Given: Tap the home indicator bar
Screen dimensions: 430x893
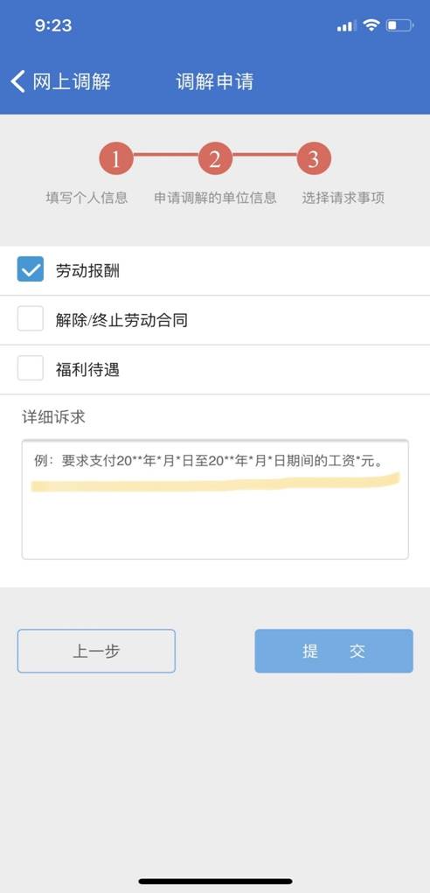Looking at the screenshot, I should point(216,881).
